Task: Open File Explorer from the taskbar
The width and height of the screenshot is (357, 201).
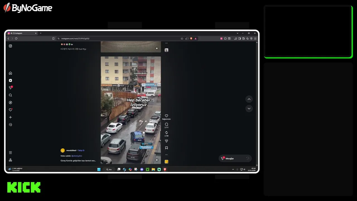Action: pyautogui.click(x=153, y=169)
